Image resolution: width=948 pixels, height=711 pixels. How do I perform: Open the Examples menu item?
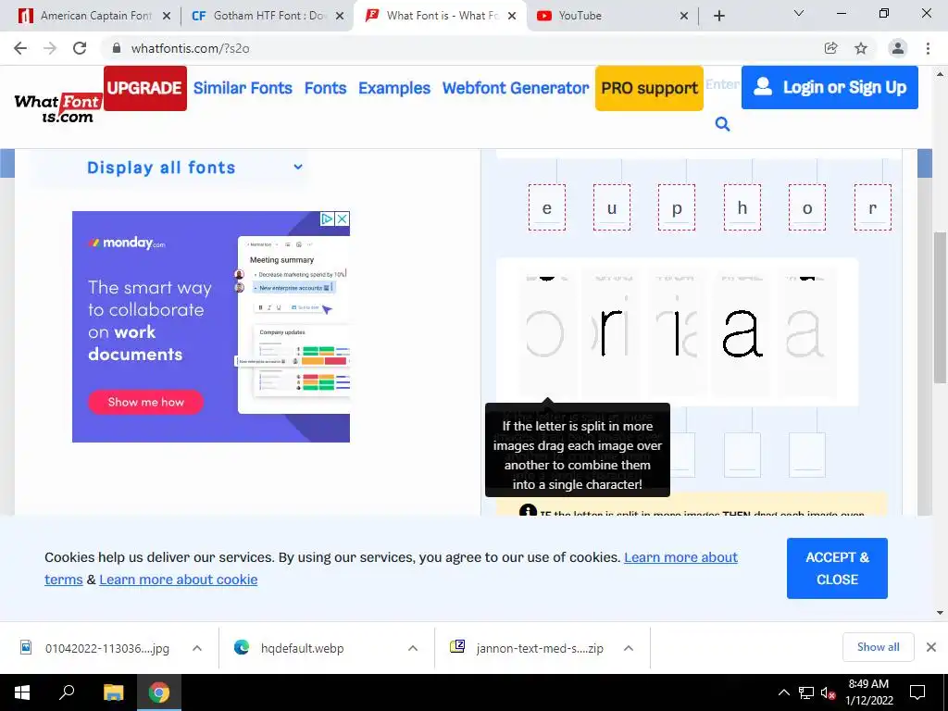click(x=394, y=88)
